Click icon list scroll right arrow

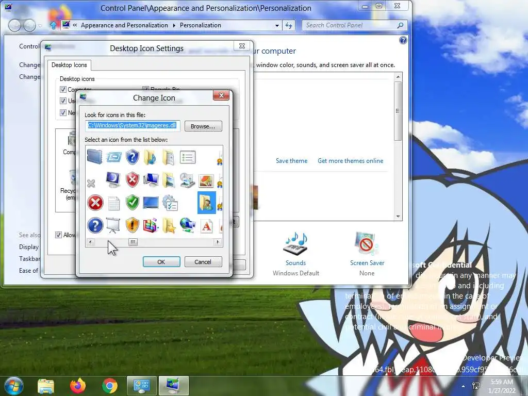point(218,242)
